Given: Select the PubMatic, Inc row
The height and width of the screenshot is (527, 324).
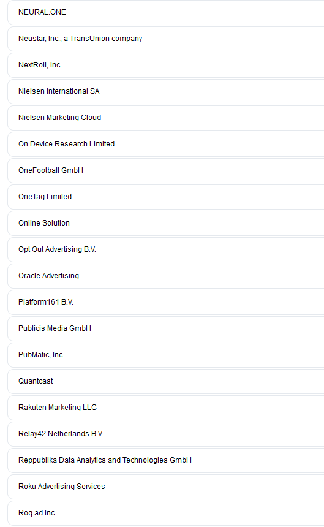Looking at the screenshot, I should point(166,355).
